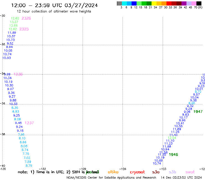Click the -40 latitude axis label

2,166
